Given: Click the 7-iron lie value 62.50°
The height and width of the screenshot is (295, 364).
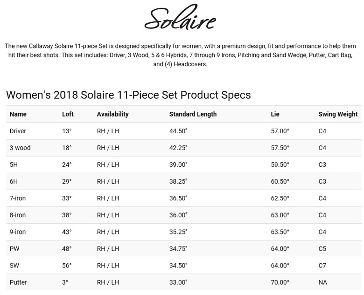Looking at the screenshot, I should pos(280,198).
